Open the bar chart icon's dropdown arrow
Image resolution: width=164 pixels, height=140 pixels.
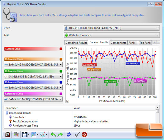pos(38,135)
